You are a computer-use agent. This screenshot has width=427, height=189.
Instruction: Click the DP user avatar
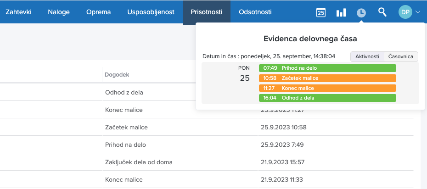pos(405,12)
